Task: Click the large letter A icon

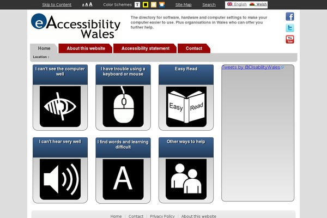Action: pos(123,179)
